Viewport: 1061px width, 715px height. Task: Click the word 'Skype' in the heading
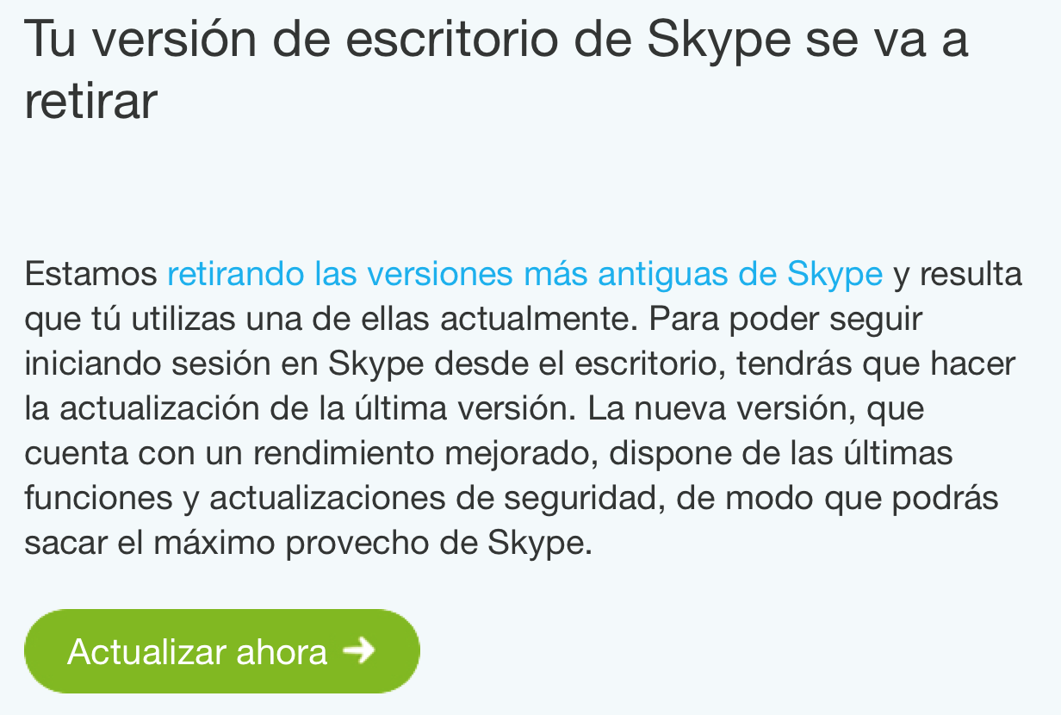[717, 40]
